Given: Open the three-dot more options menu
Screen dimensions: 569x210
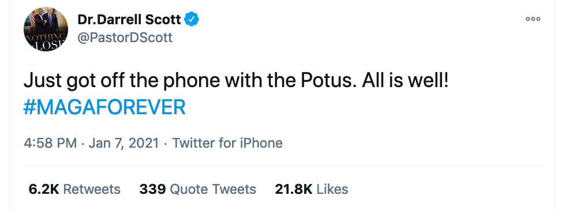Looking at the screenshot, I should coord(533,19).
